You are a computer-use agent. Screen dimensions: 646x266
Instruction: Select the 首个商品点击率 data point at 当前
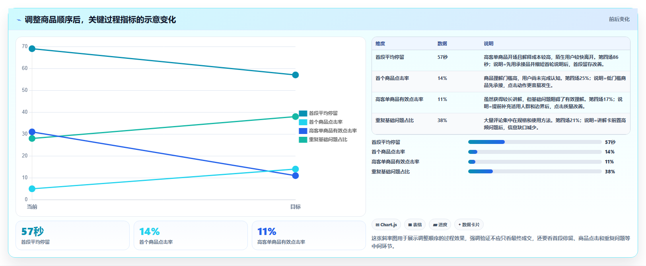(x=32, y=189)
